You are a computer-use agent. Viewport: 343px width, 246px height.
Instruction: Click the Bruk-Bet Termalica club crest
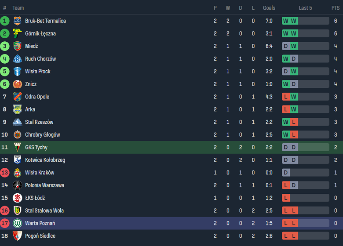pos(17,21)
